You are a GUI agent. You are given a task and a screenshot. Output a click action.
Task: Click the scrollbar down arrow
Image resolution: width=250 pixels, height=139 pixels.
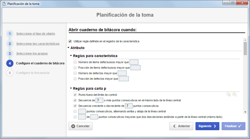point(245,112)
